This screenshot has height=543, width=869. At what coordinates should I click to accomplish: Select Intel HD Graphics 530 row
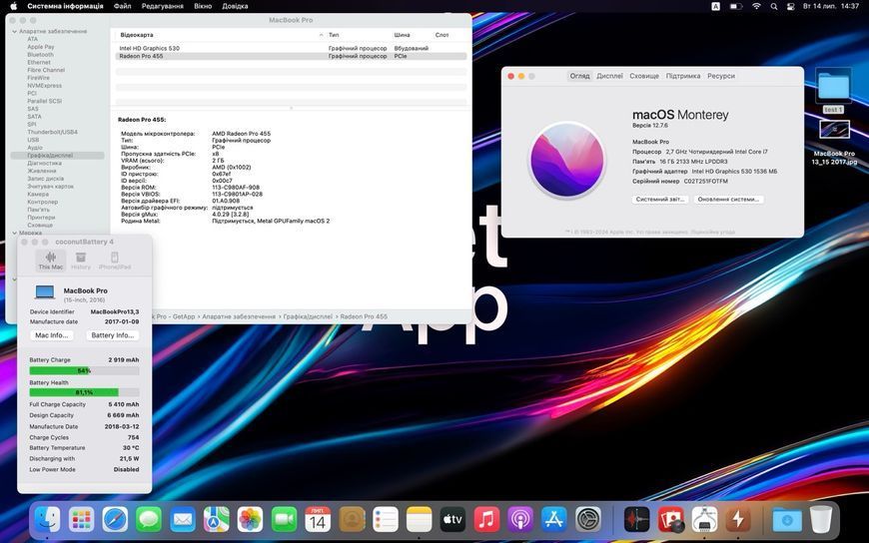[291, 48]
